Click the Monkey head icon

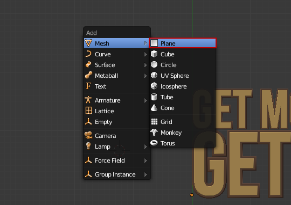[154, 132]
